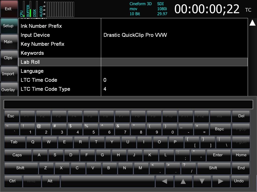This screenshot has height=192, width=257.
Task: Click the TC label beside timecode
Action: point(248,10)
